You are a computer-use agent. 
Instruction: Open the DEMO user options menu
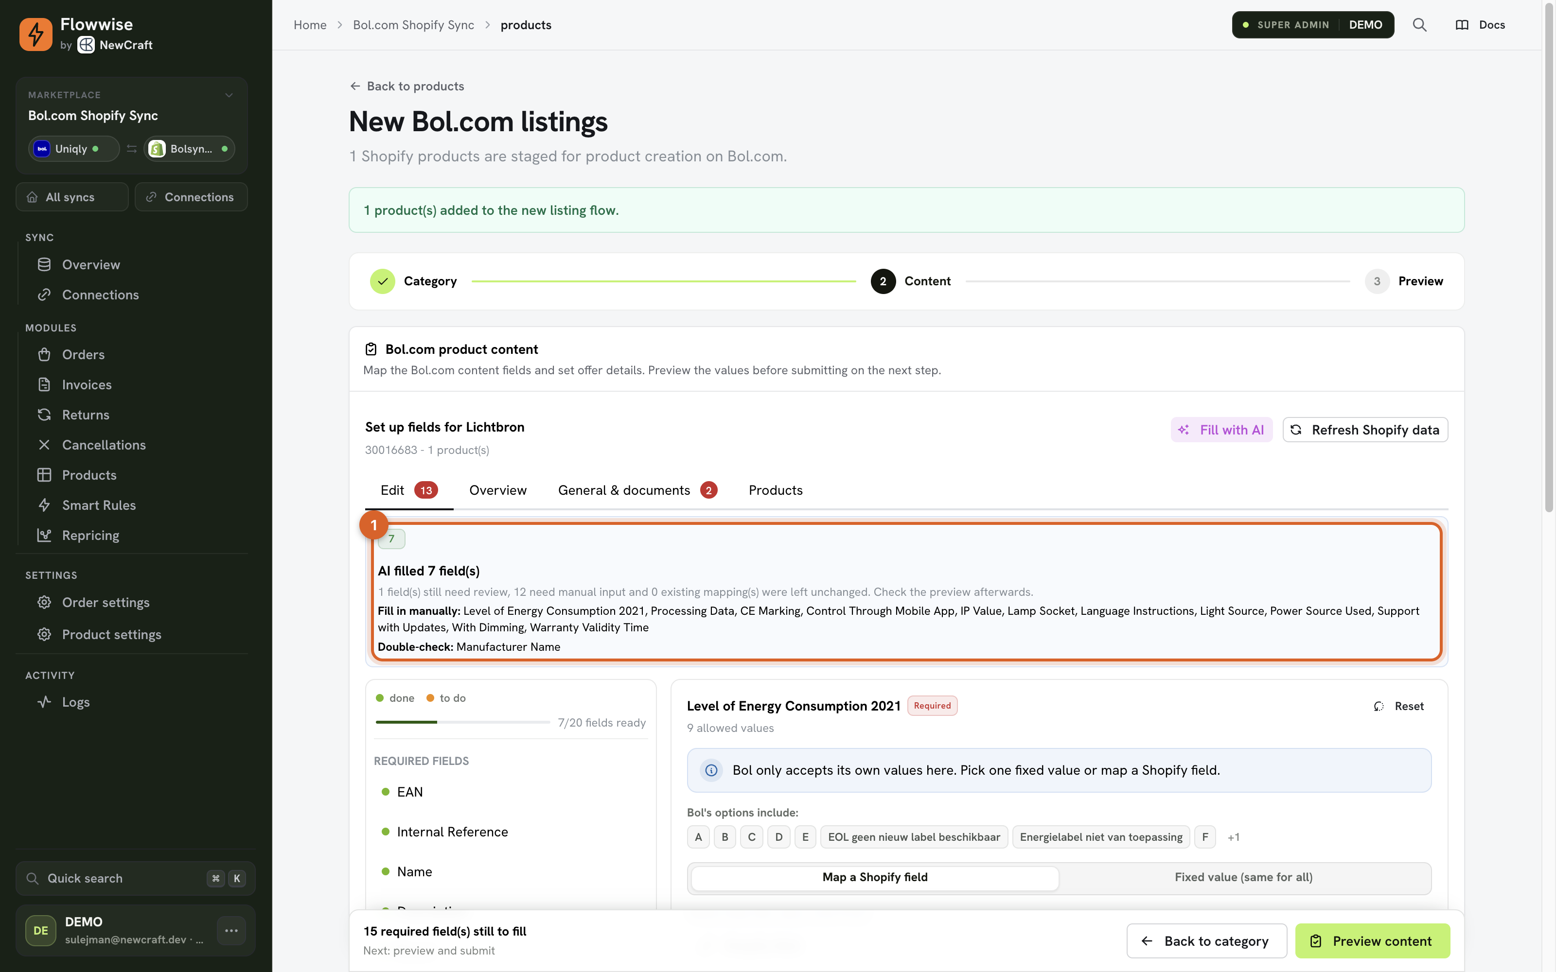pyautogui.click(x=231, y=930)
